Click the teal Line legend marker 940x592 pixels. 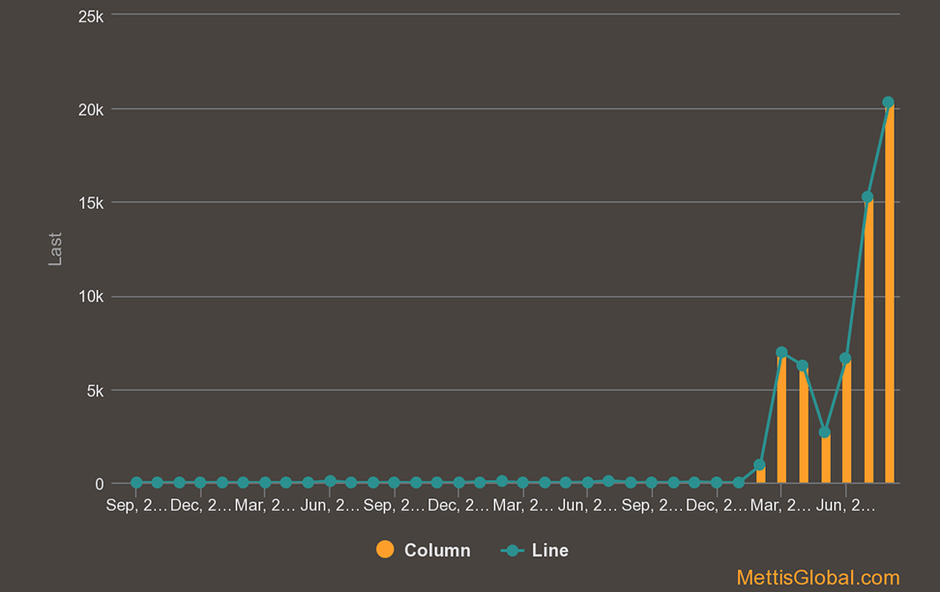512,550
